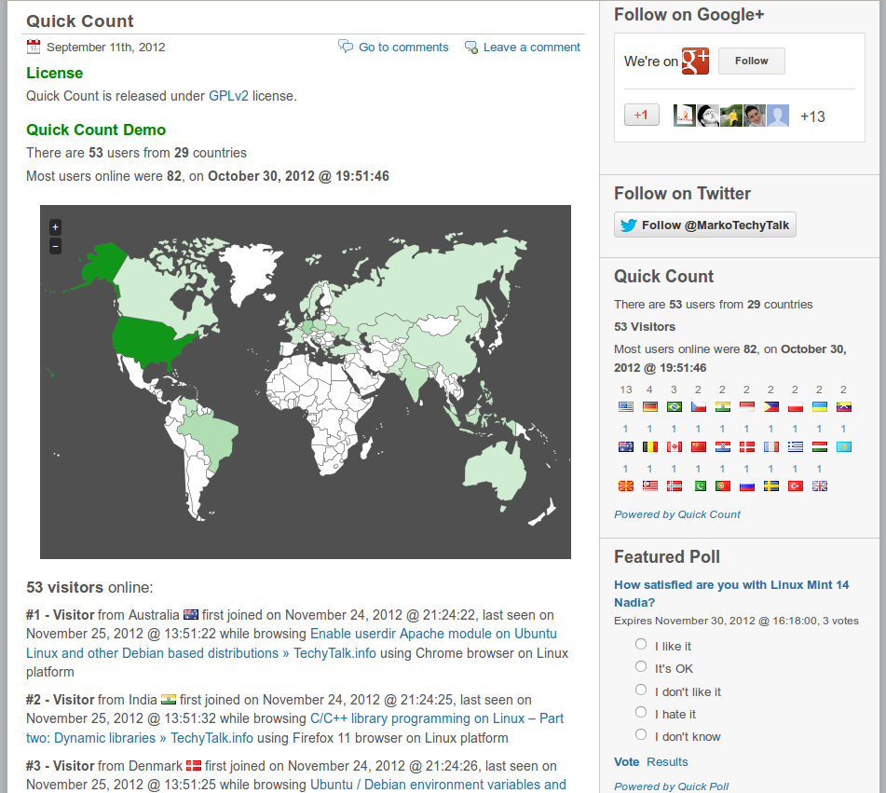This screenshot has height=793, width=886.
Task: Zoom out on the world map
Action: coord(55,246)
